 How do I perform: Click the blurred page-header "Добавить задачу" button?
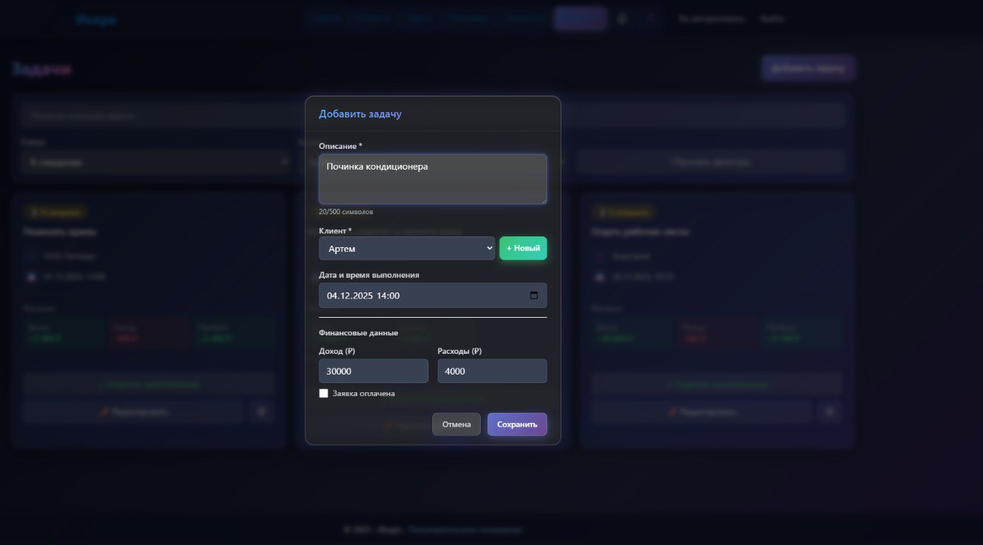point(808,68)
